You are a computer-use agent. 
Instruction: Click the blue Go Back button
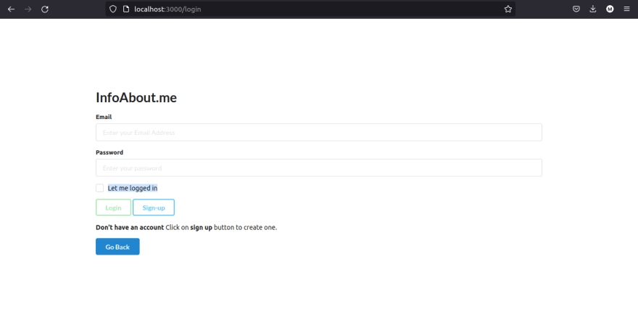point(117,247)
